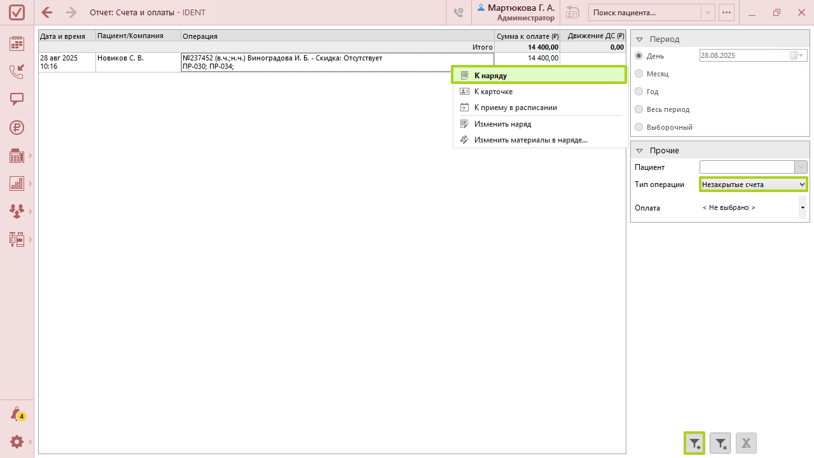Click the 28.08.2025 date field
The image size is (814, 458).
click(x=745, y=56)
